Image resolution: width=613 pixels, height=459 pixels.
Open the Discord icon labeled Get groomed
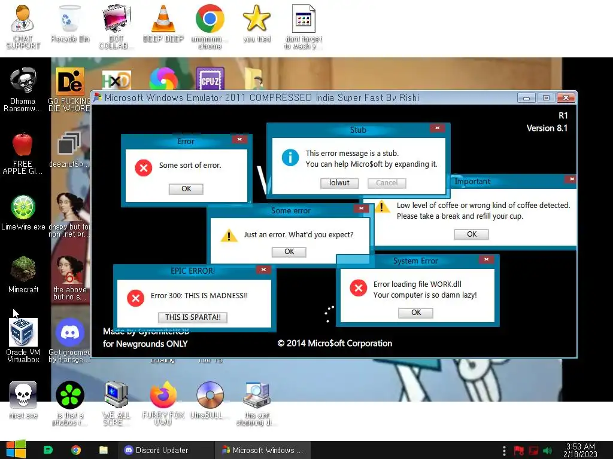(69, 340)
